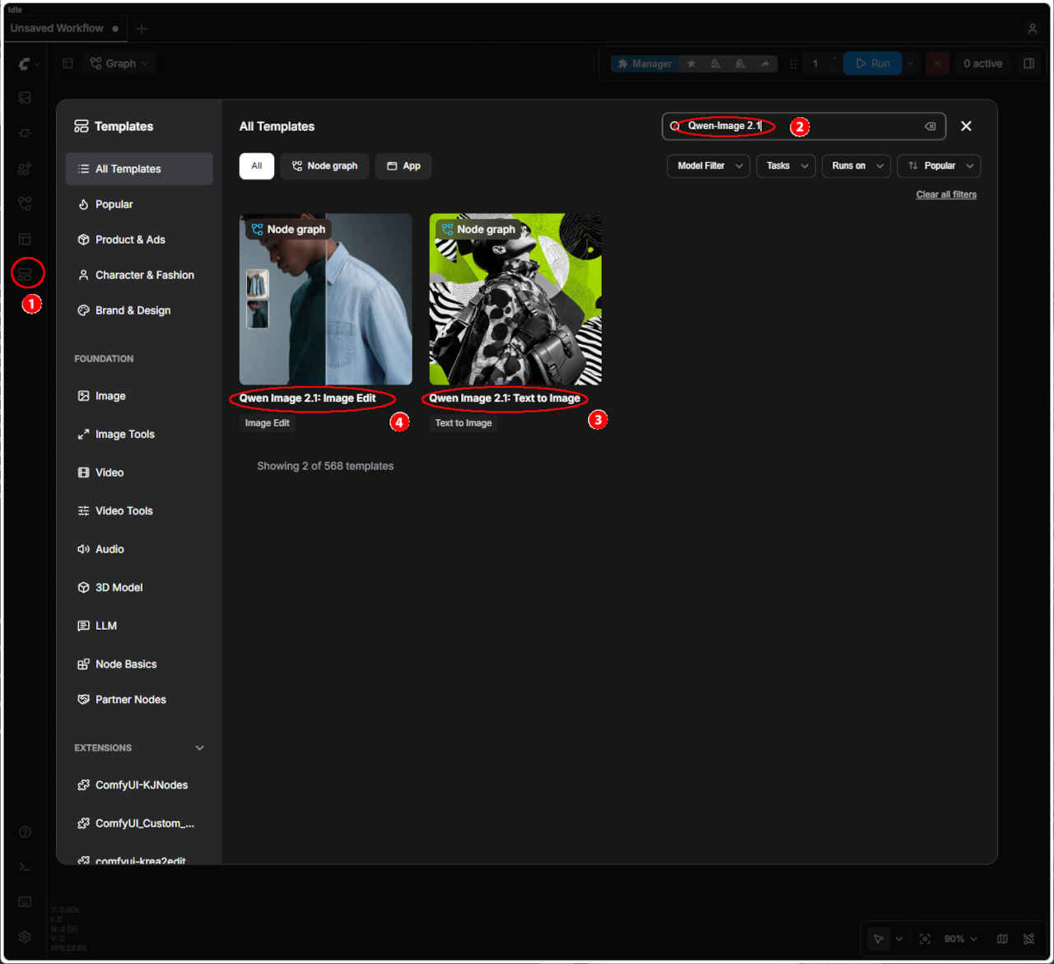Open Qwen Image 2.1: Text to Image thumbnail
The image size is (1054, 964).
coord(515,300)
